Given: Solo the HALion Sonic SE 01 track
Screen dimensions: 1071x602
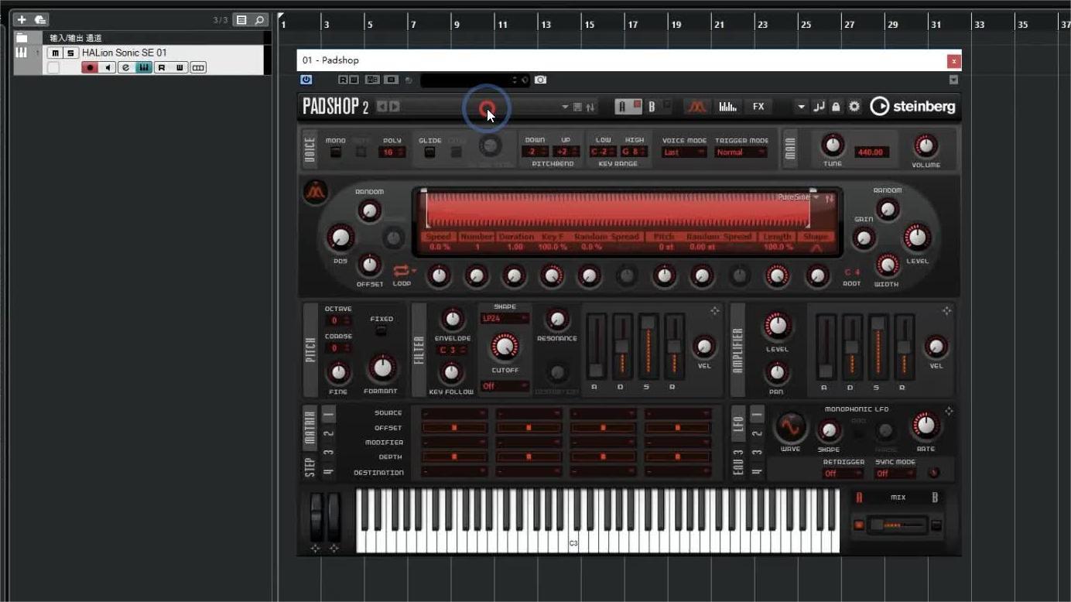Looking at the screenshot, I should tap(70, 53).
